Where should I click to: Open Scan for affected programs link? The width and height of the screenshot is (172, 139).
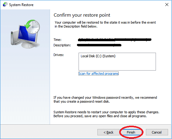pyautogui.click(x=99, y=74)
